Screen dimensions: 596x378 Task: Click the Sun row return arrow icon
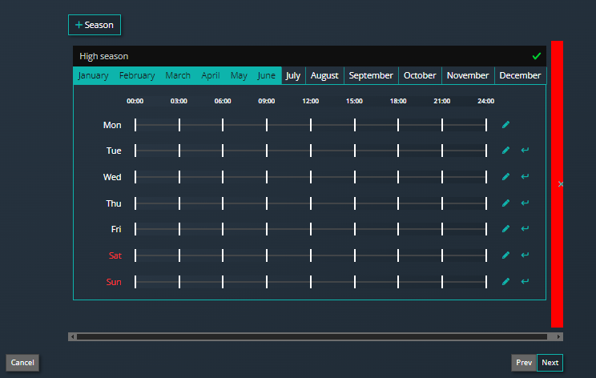tap(525, 281)
